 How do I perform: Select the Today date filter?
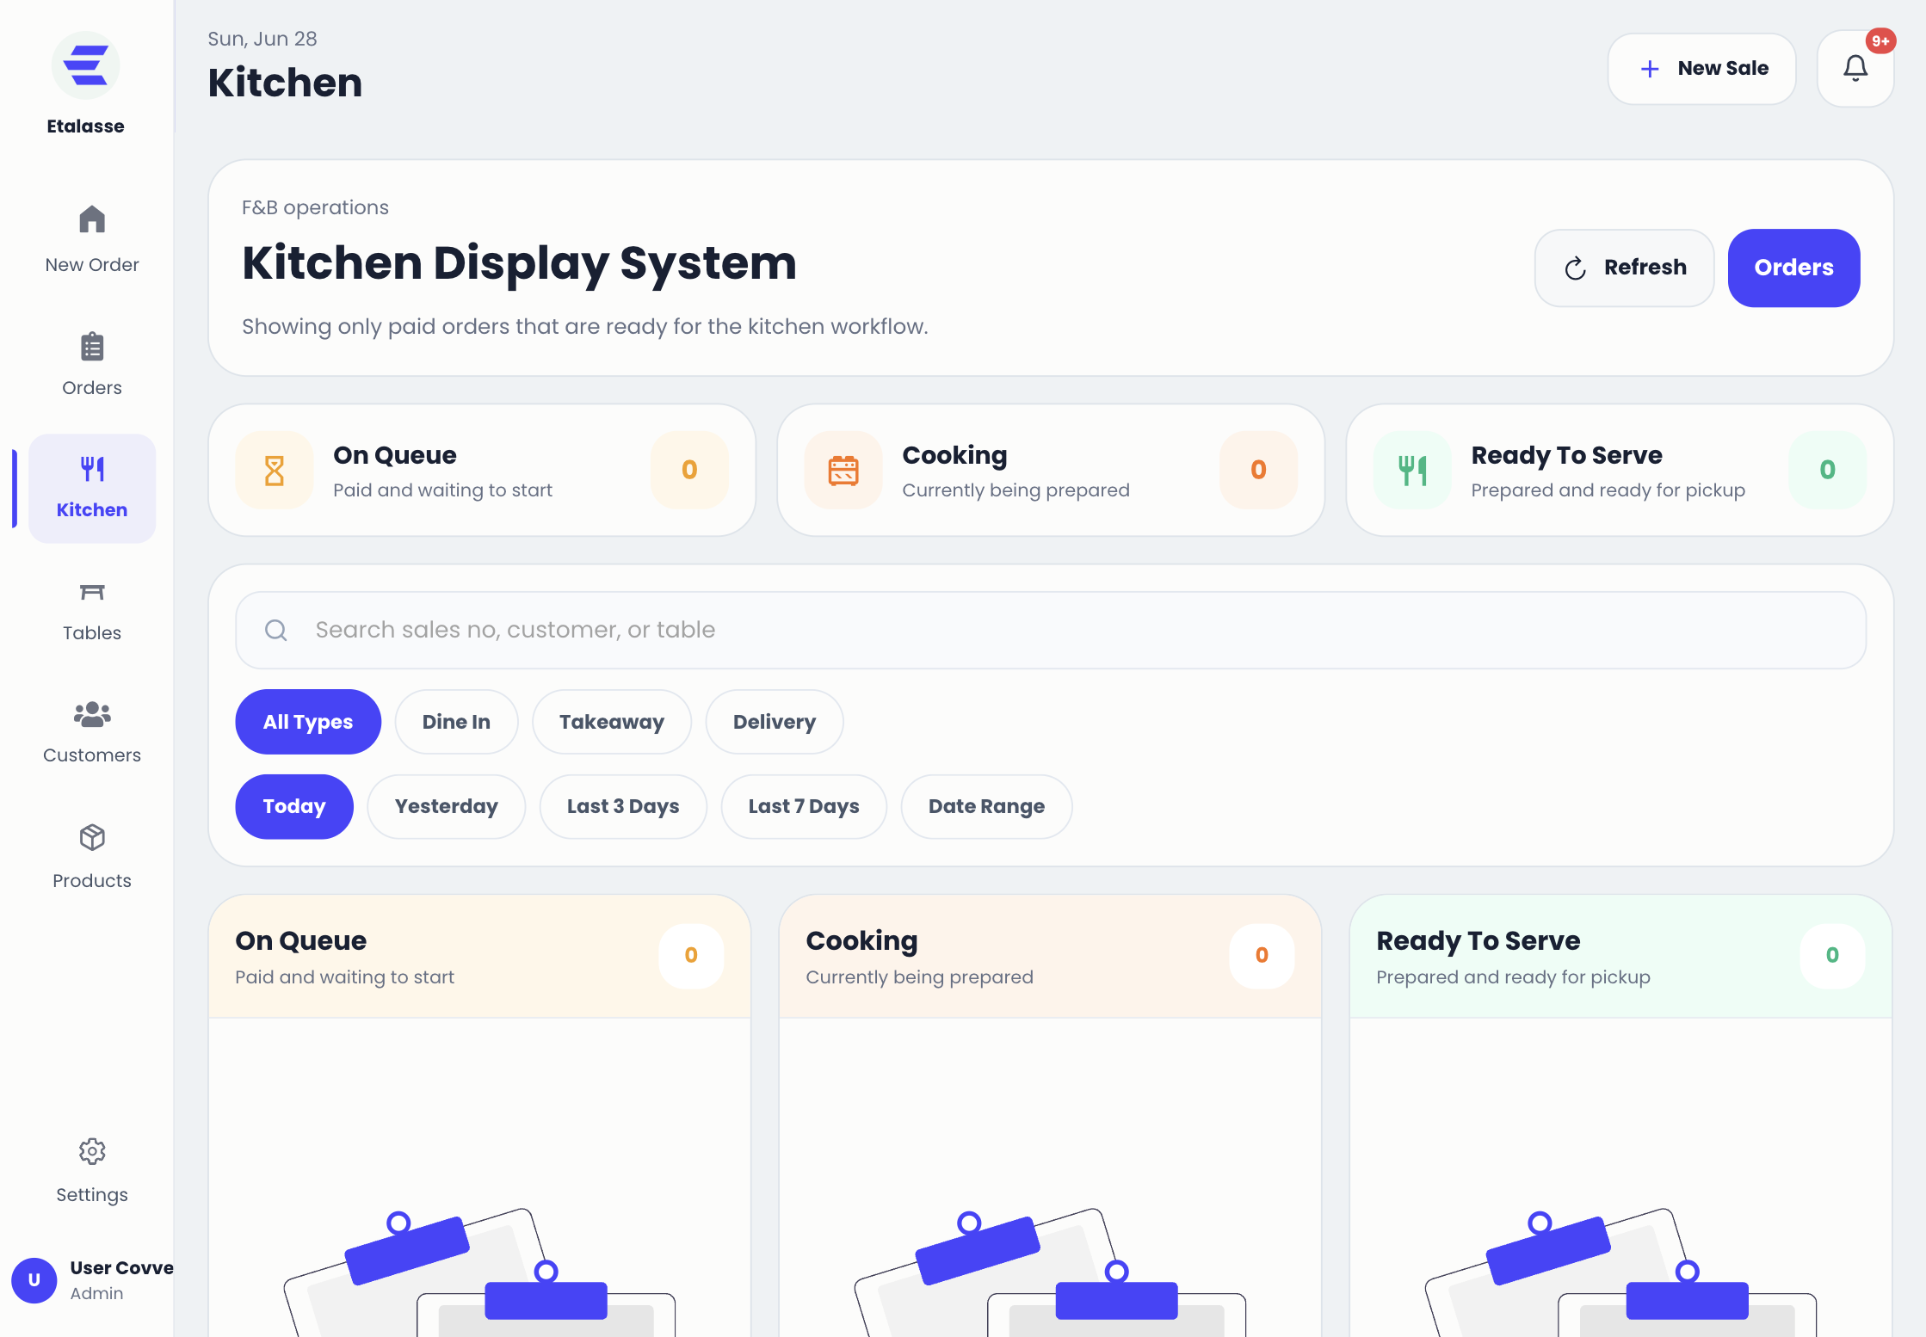click(294, 806)
